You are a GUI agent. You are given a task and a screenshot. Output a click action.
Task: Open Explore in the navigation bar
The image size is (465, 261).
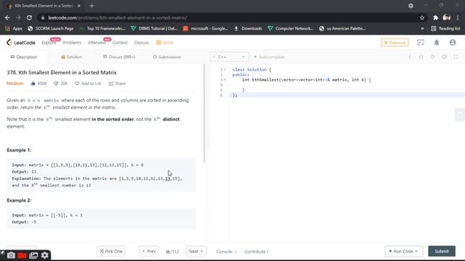tap(49, 43)
